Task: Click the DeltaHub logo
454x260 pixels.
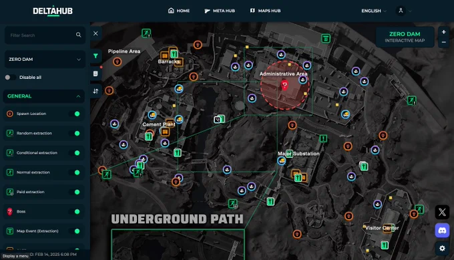Action: 53,11
